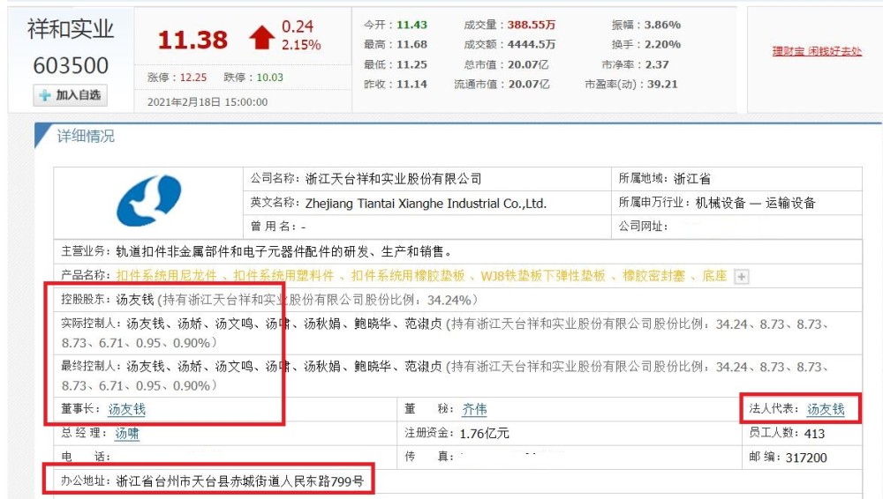Click timestamp 2021年2月18日 15:00:00
883x499 pixels.
click(208, 102)
